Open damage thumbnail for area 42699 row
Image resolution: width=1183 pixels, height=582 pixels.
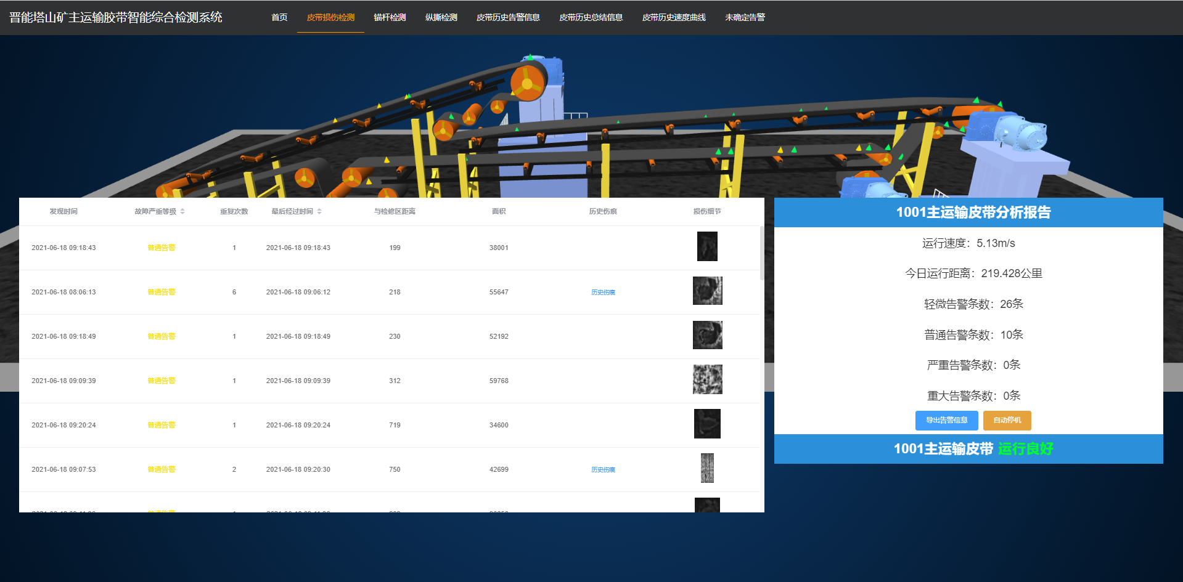(707, 468)
